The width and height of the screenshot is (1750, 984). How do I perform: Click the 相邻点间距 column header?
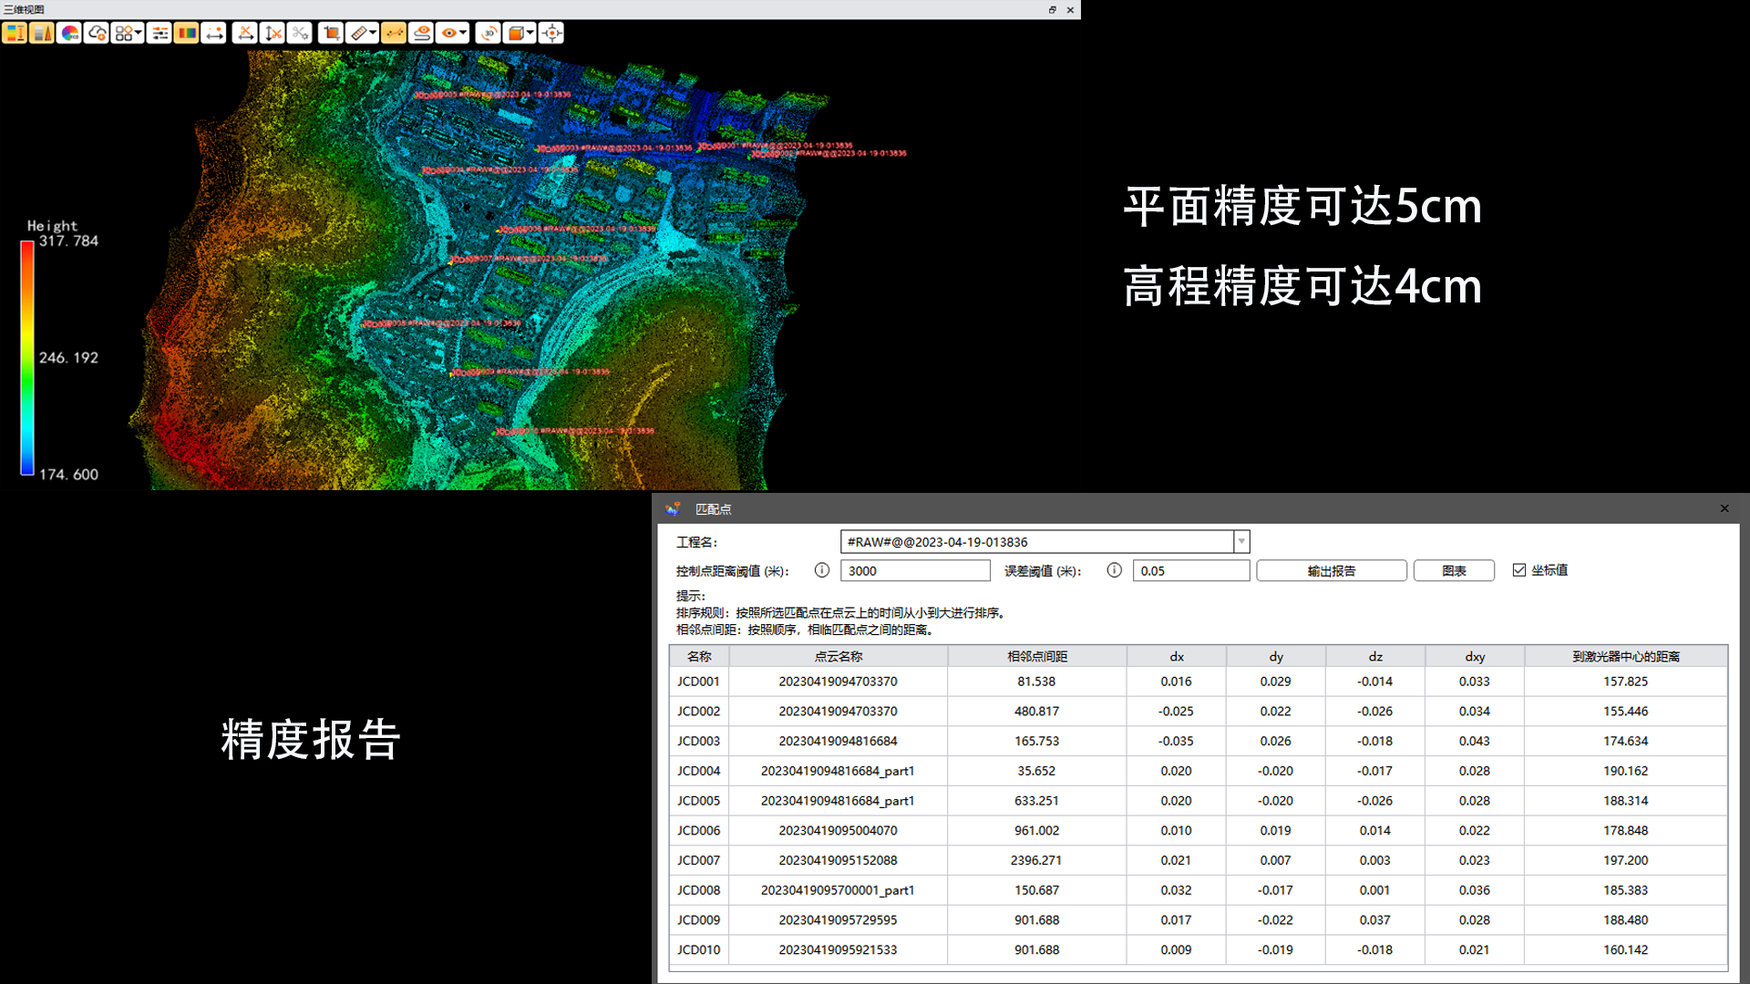1036,656
